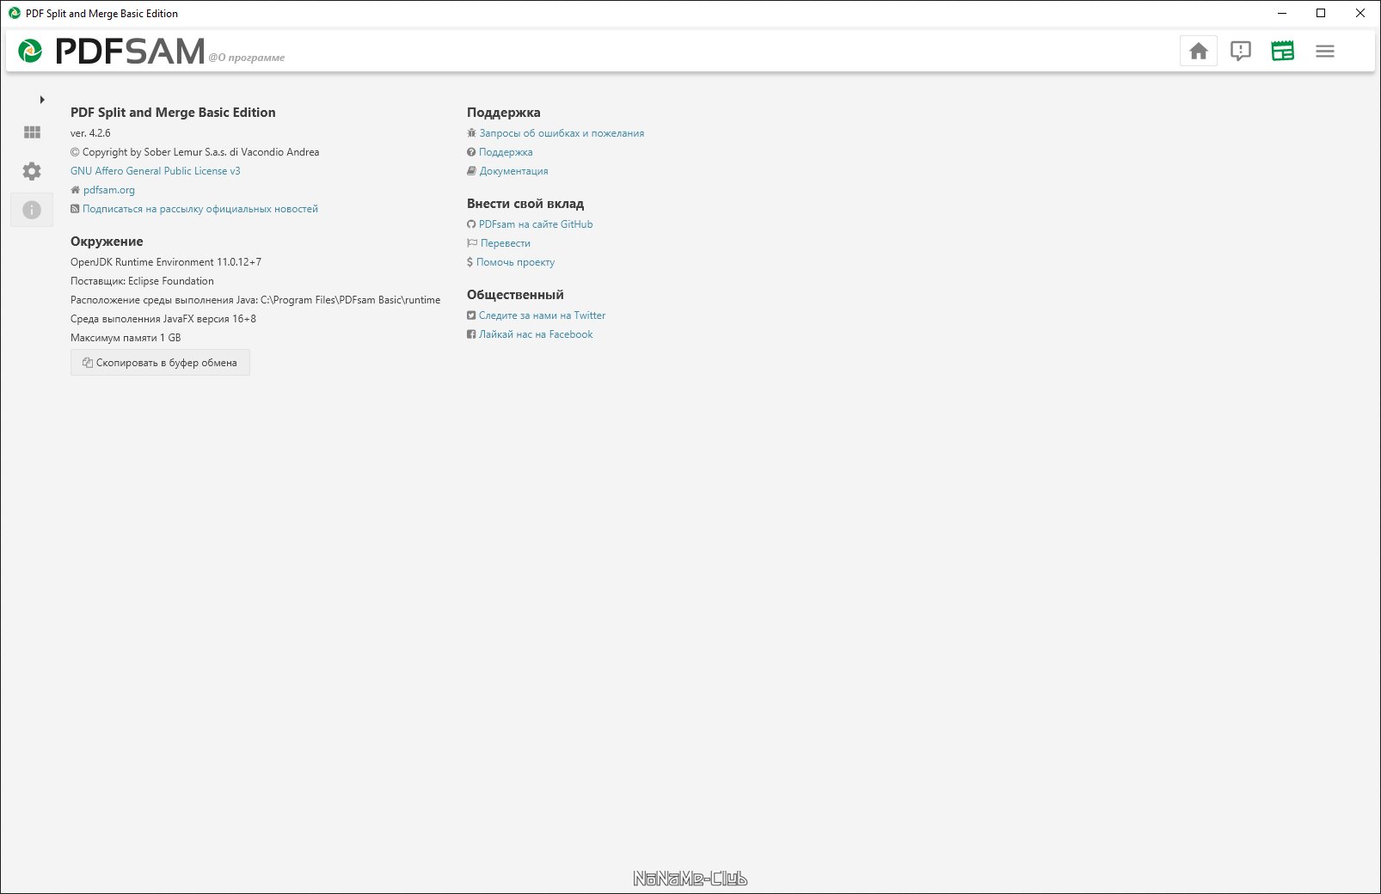Maximize the PDFsam window
The image size is (1381, 894).
(1321, 13)
